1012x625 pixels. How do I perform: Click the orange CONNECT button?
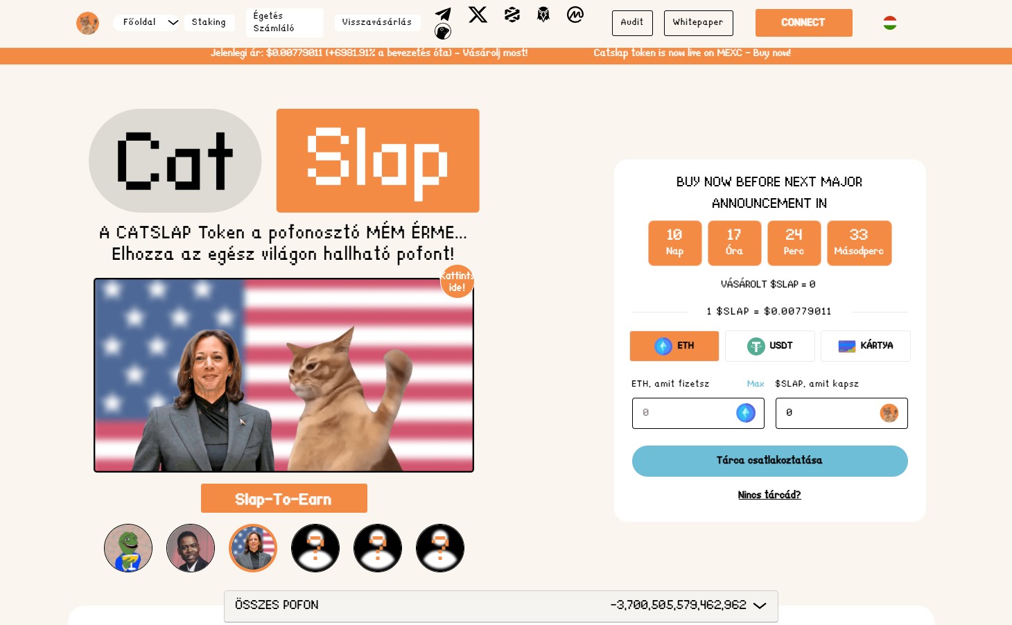803,23
